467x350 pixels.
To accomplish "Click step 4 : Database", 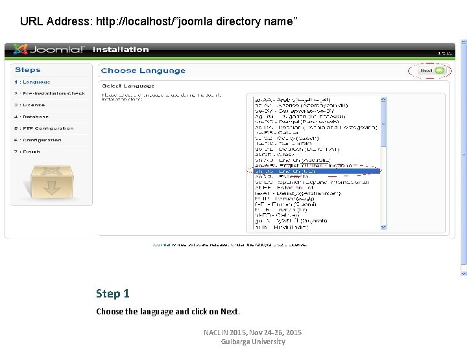I will 31,117.
